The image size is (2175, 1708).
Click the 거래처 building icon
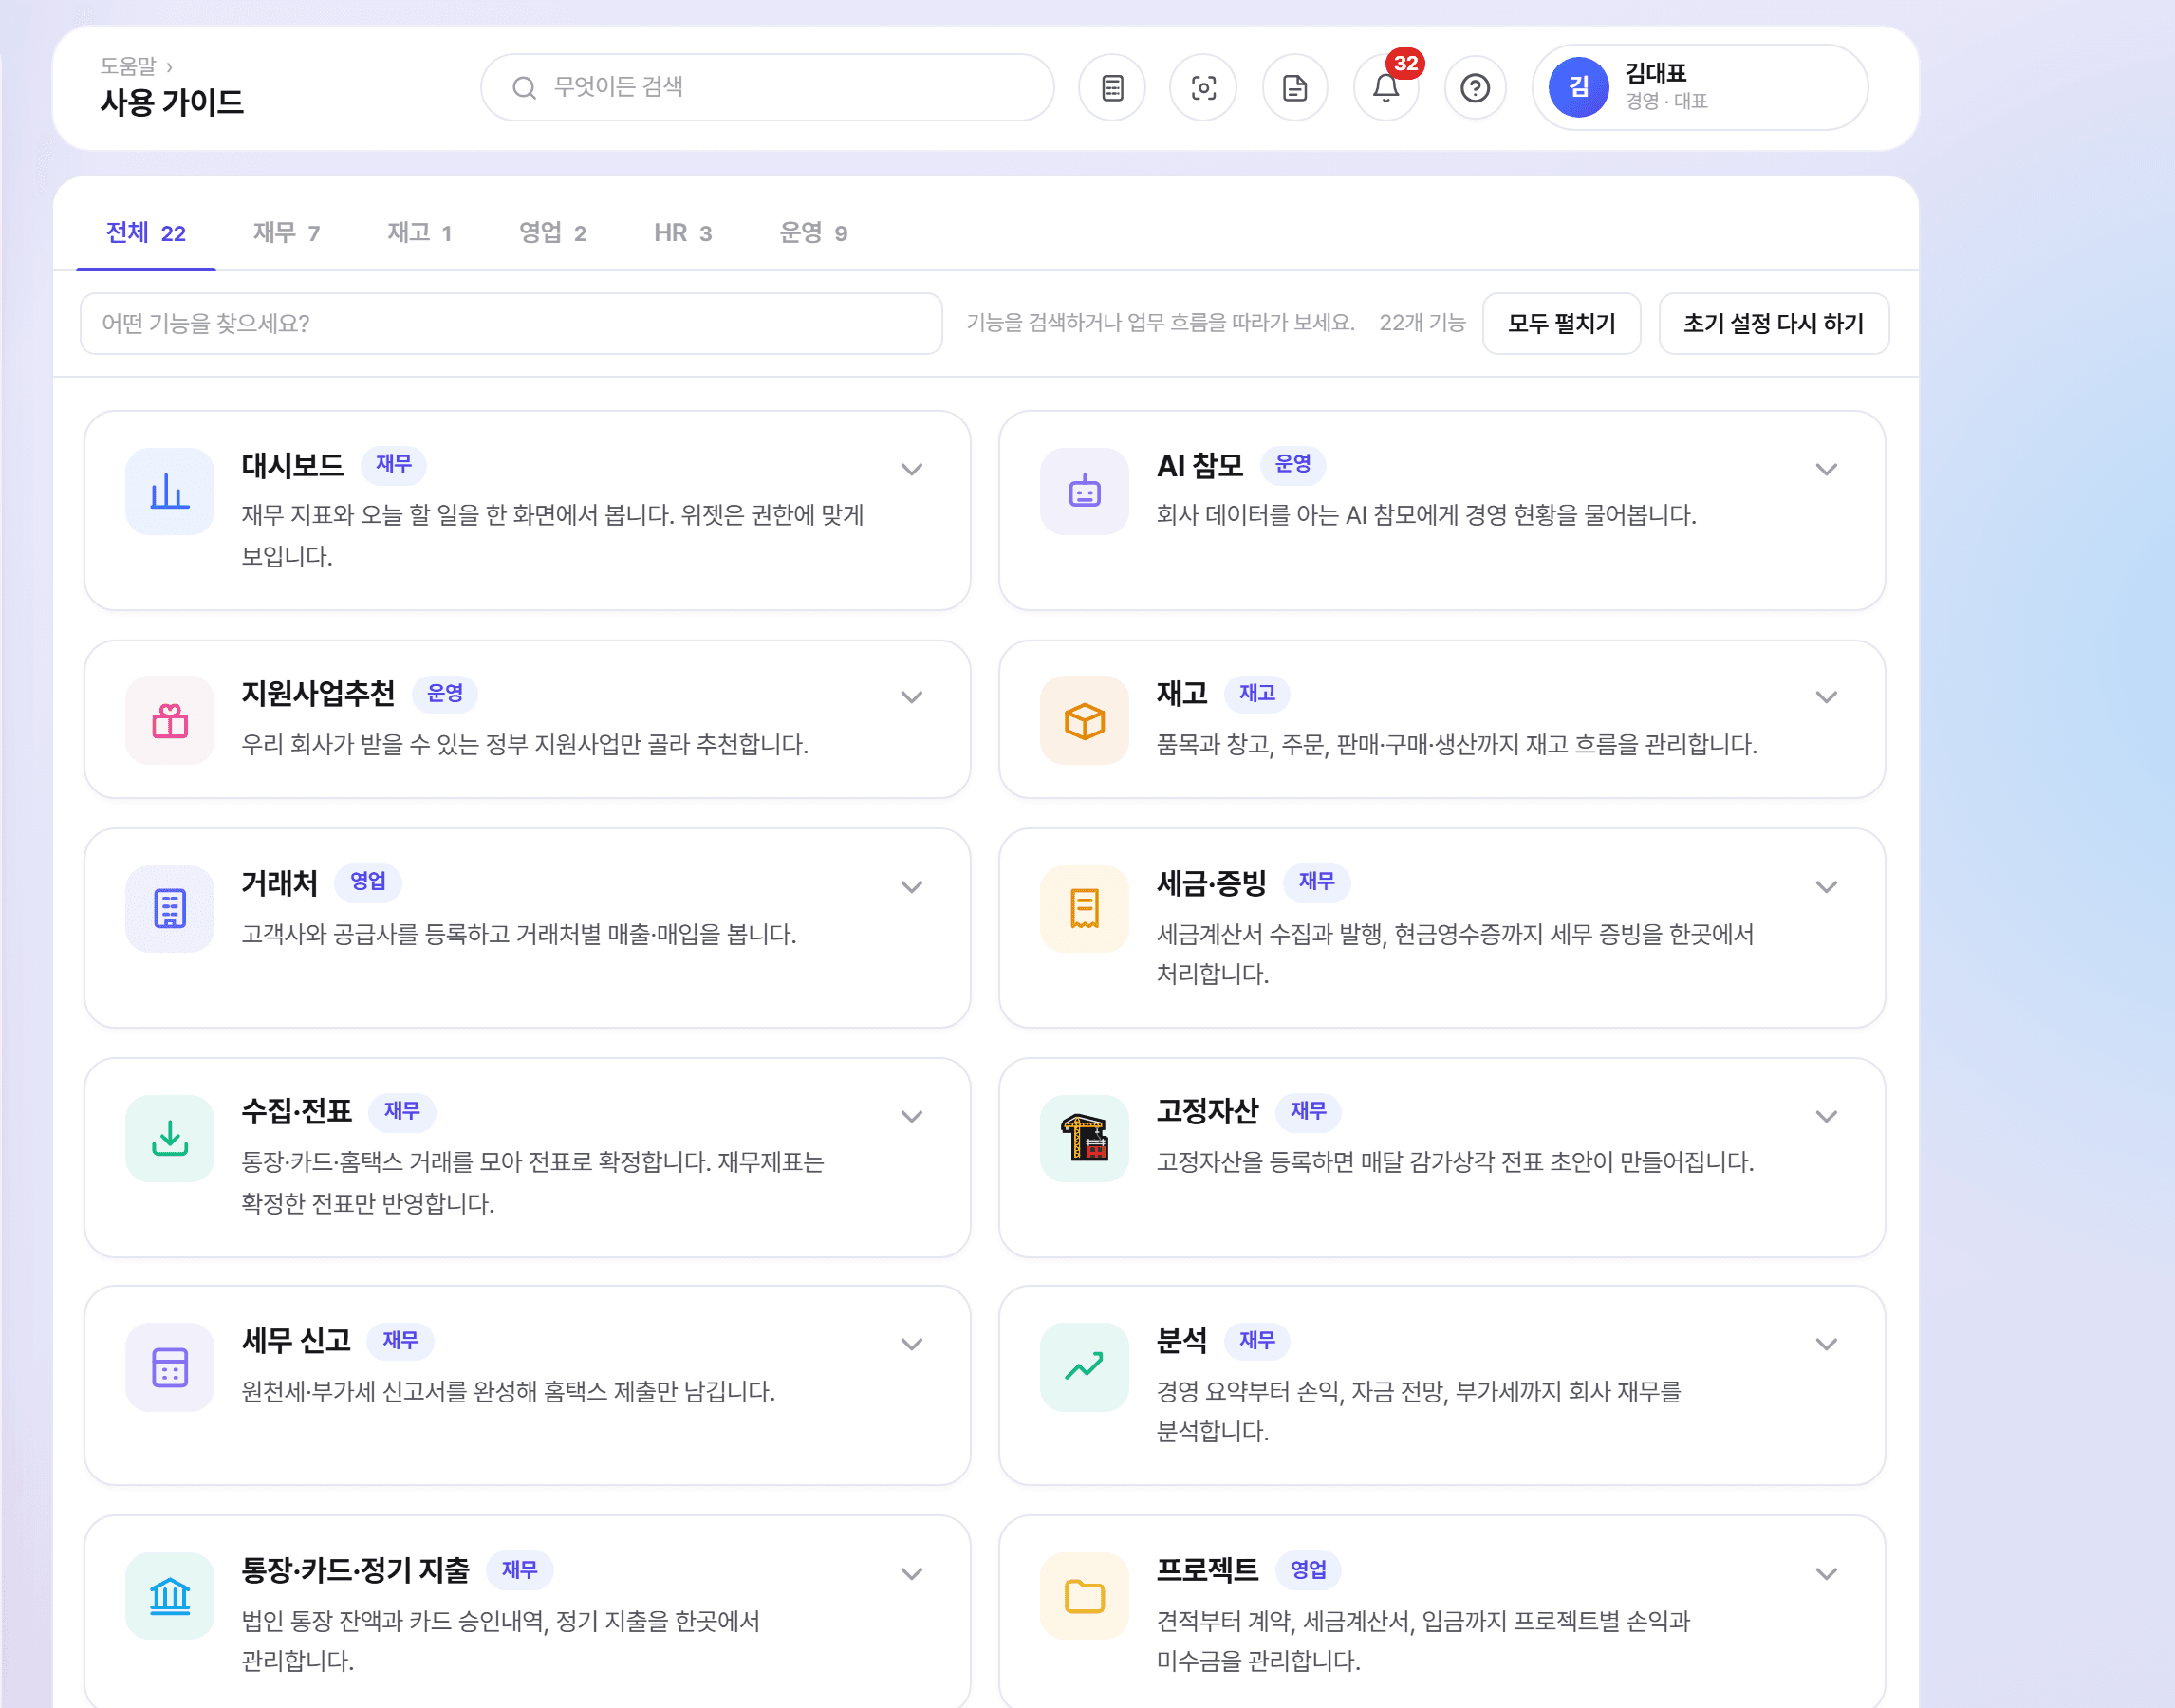(x=170, y=908)
